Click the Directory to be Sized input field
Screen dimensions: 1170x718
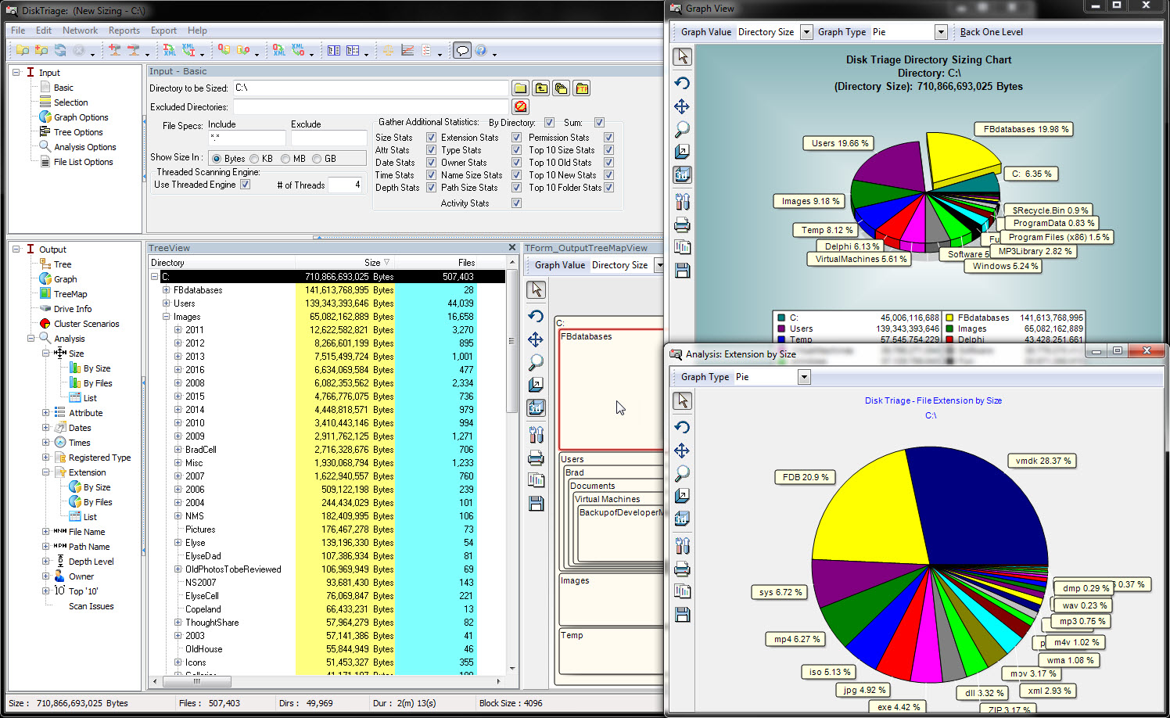click(x=371, y=88)
